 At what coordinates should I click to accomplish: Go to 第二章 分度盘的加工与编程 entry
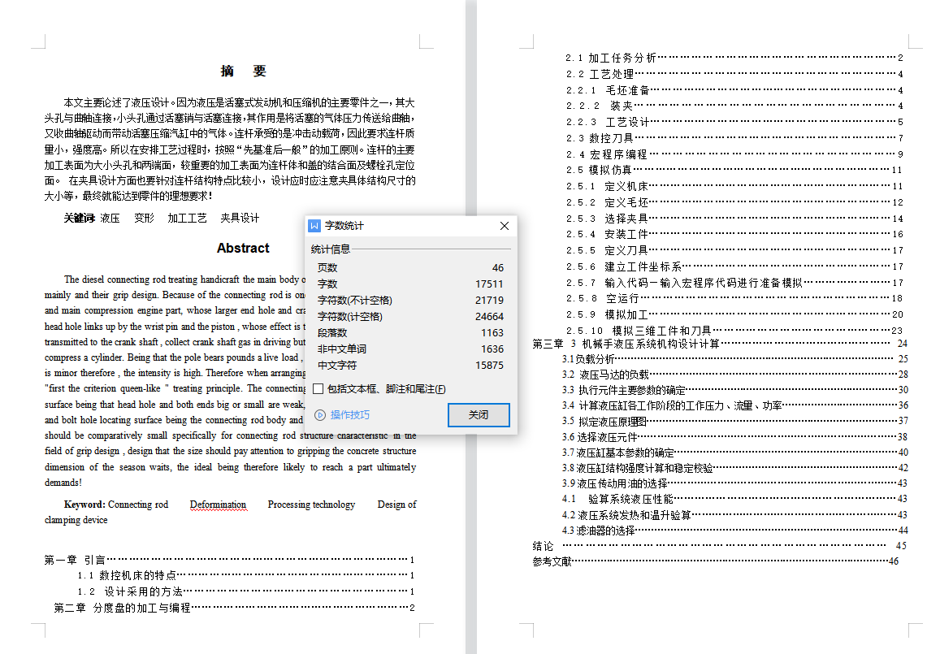(x=122, y=607)
